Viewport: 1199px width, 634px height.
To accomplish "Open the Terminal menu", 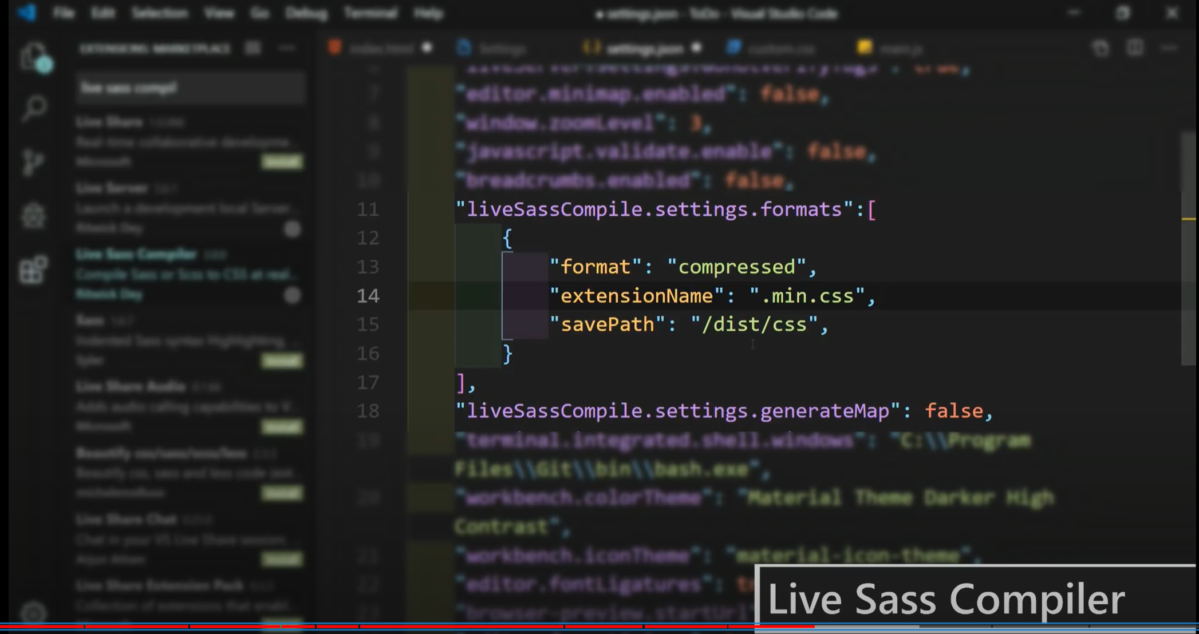I will click(x=370, y=13).
